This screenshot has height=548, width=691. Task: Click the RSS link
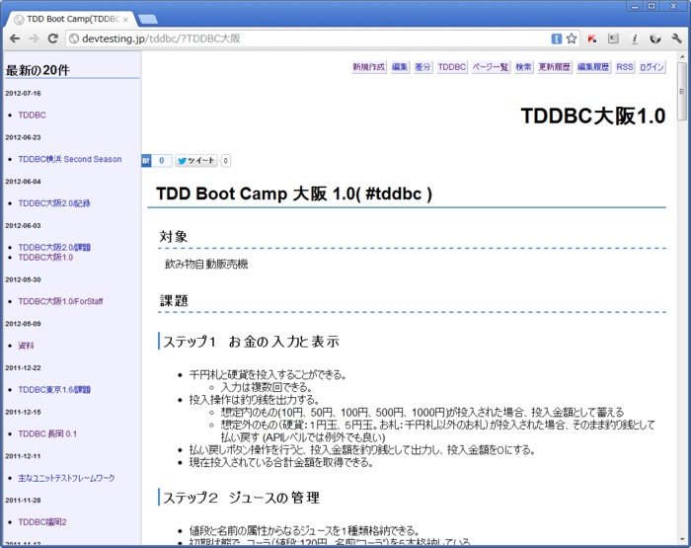tap(625, 67)
